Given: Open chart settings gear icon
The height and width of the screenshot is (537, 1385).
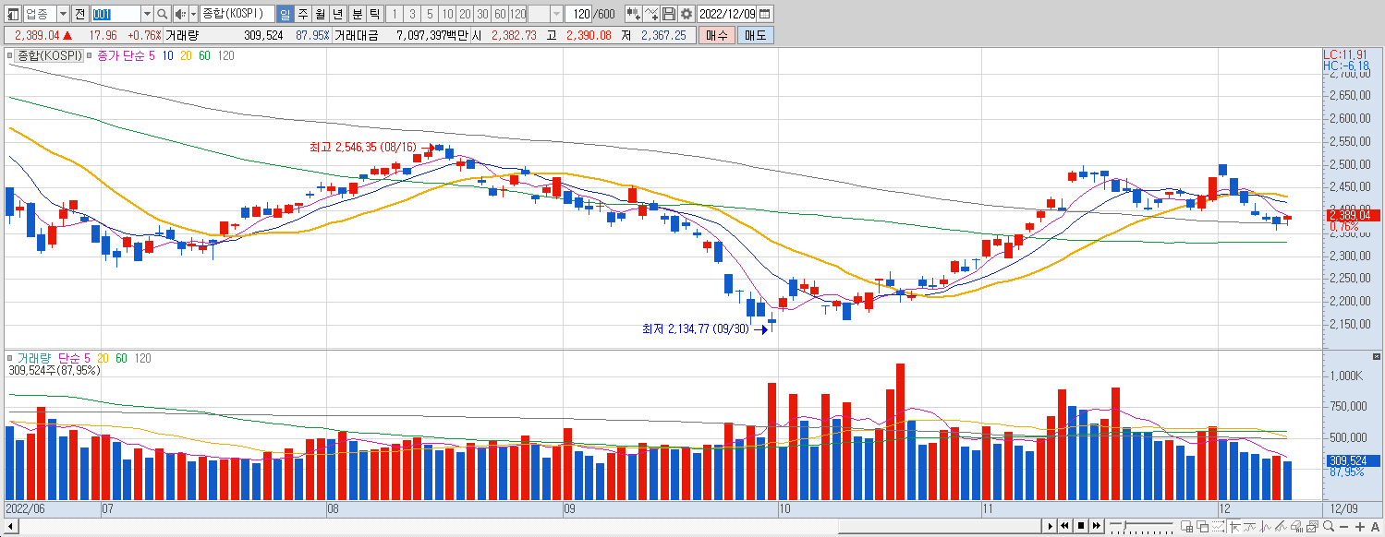Looking at the screenshot, I should point(686,14).
